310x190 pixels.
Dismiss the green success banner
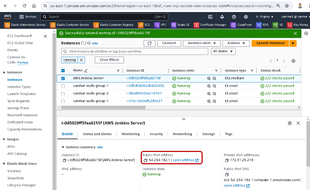pyautogui.click(x=295, y=34)
